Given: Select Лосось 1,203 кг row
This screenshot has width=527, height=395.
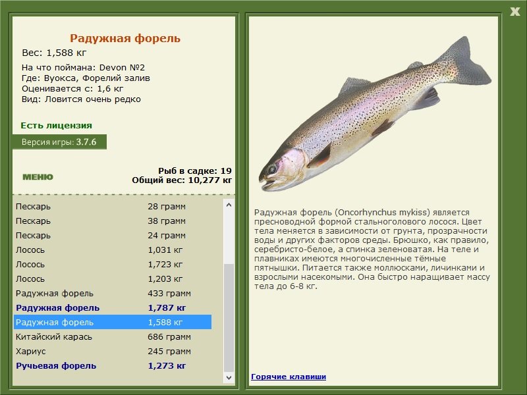Looking at the screenshot, I should [112, 278].
